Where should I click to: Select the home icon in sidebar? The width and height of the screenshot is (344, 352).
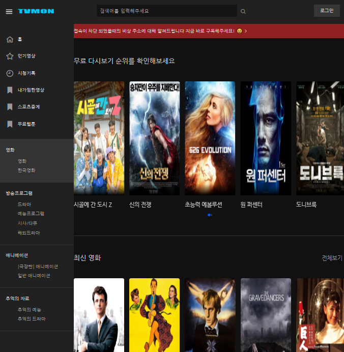click(10, 39)
